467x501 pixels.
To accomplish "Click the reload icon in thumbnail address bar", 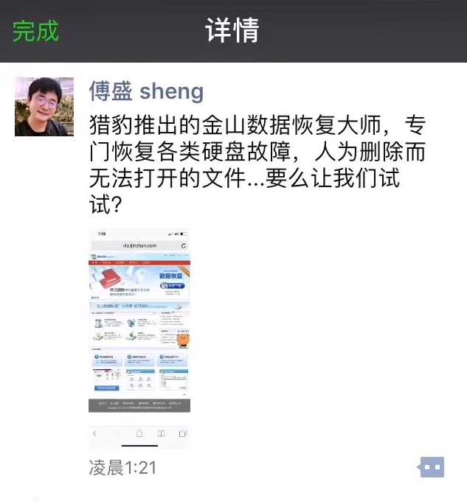I will [x=183, y=245].
